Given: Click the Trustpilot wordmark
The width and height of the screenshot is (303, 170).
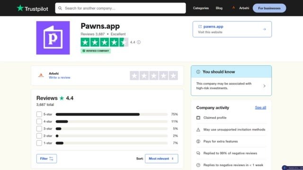Looking at the screenshot, I should [x=36, y=8].
